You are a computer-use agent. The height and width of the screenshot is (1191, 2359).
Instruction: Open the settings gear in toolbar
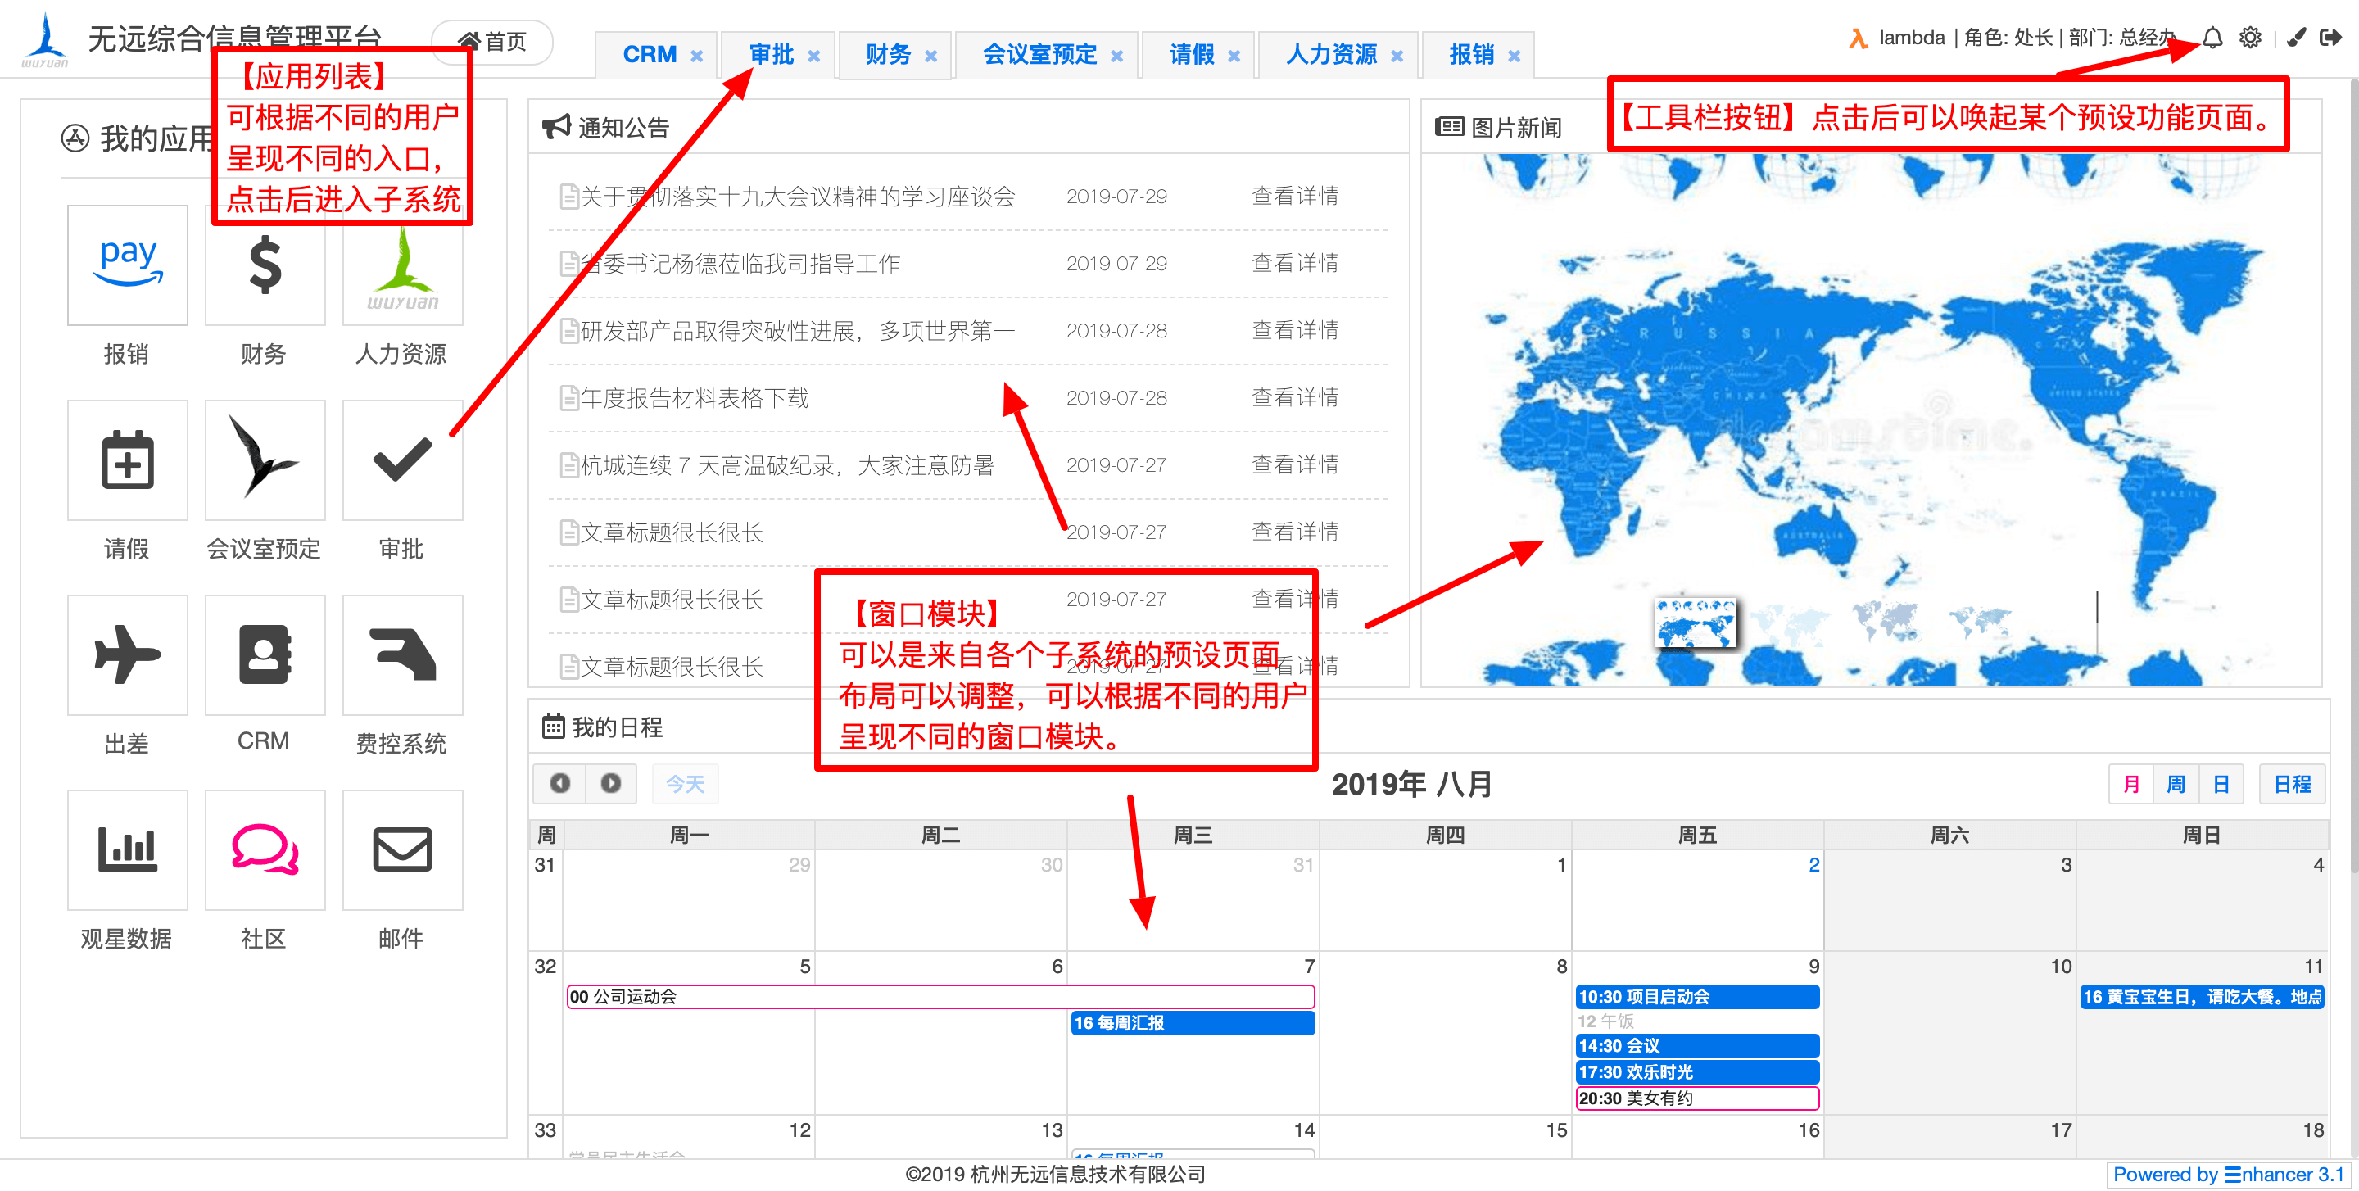click(x=2249, y=38)
